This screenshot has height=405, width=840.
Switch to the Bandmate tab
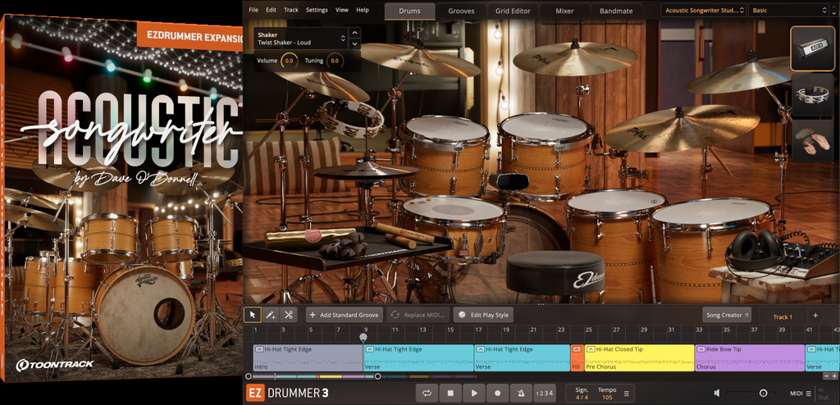click(616, 11)
